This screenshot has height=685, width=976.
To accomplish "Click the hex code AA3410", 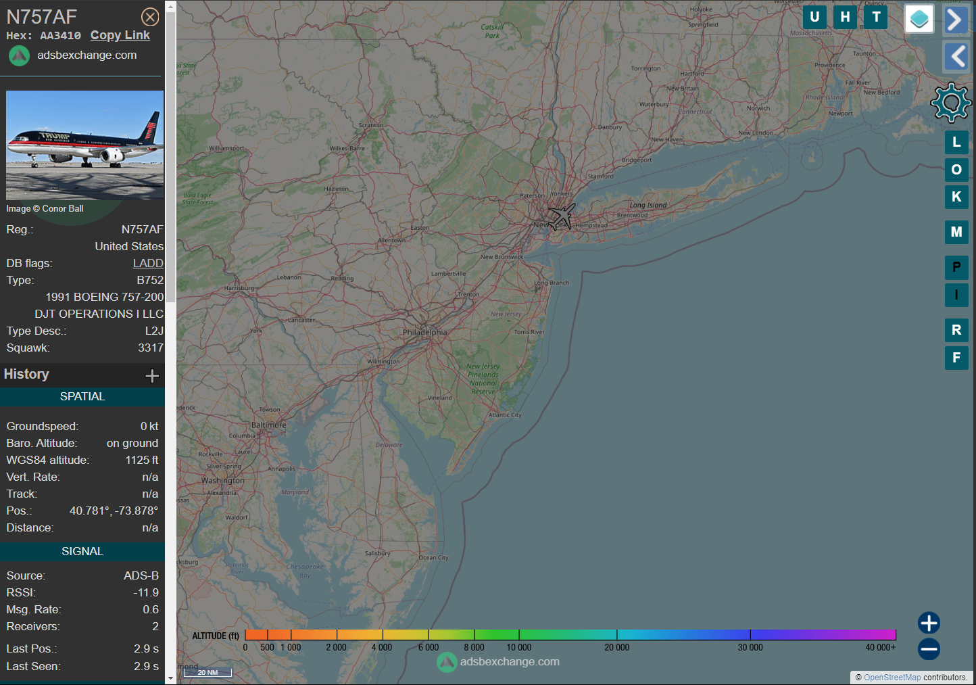I will point(60,36).
